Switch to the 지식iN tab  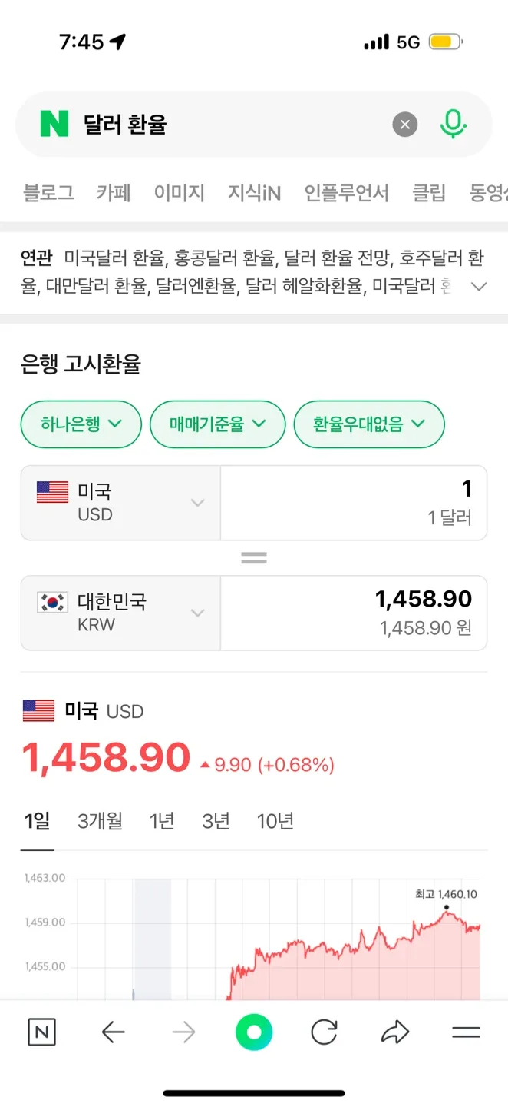(254, 193)
